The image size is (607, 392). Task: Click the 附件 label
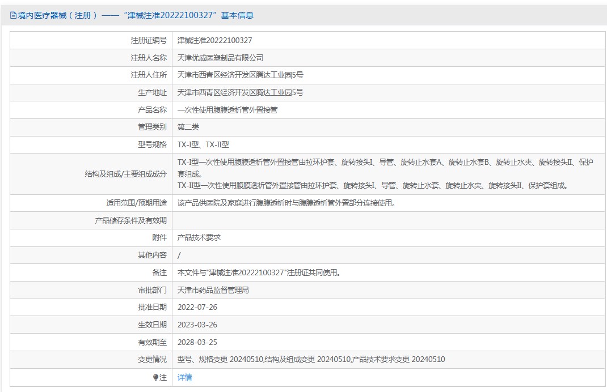[x=159, y=237]
